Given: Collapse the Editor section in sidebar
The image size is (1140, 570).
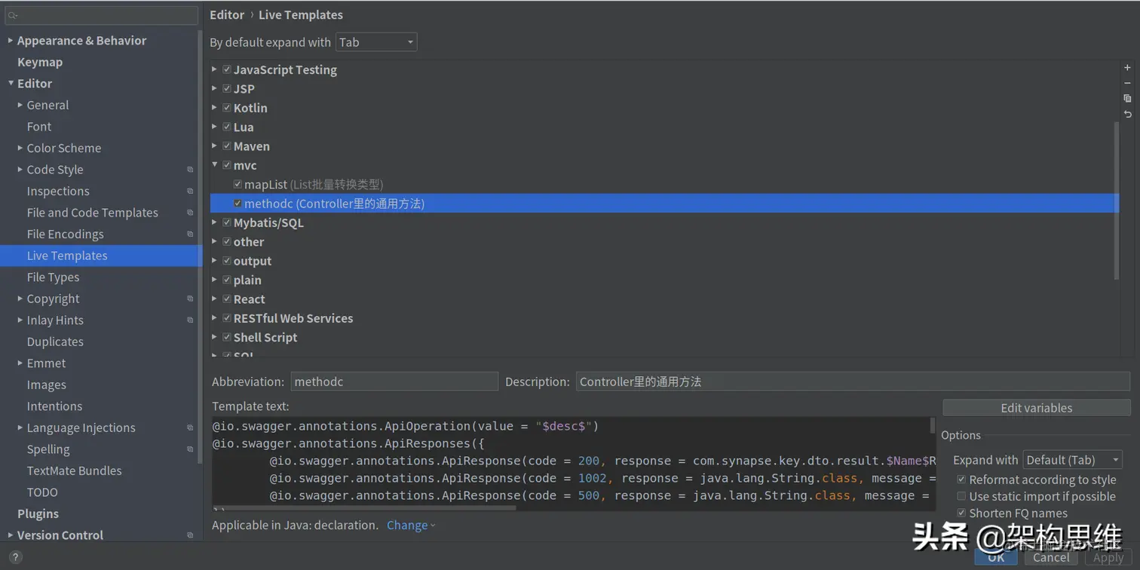Looking at the screenshot, I should (x=11, y=83).
